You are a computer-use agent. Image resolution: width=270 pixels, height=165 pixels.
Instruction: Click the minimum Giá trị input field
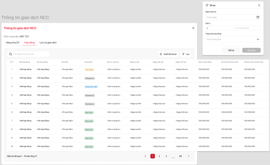pos(218,28)
